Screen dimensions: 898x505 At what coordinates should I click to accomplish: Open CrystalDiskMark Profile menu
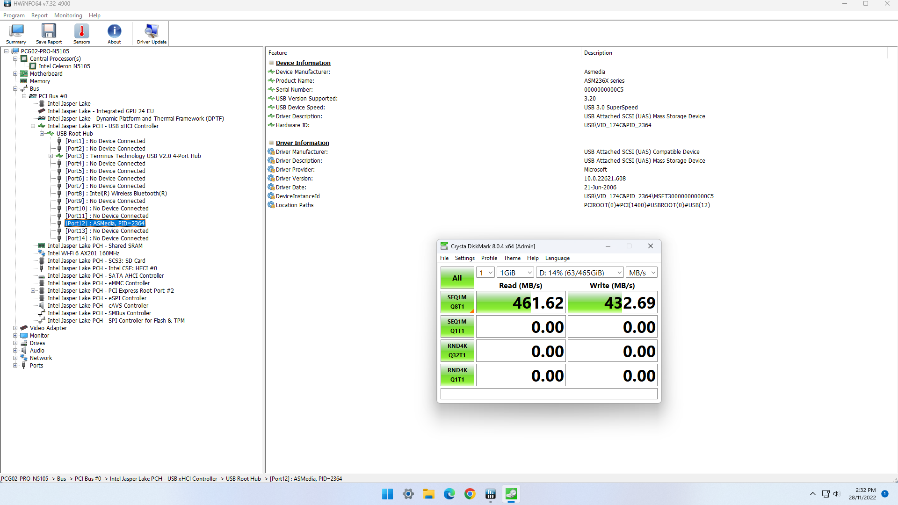(489, 258)
